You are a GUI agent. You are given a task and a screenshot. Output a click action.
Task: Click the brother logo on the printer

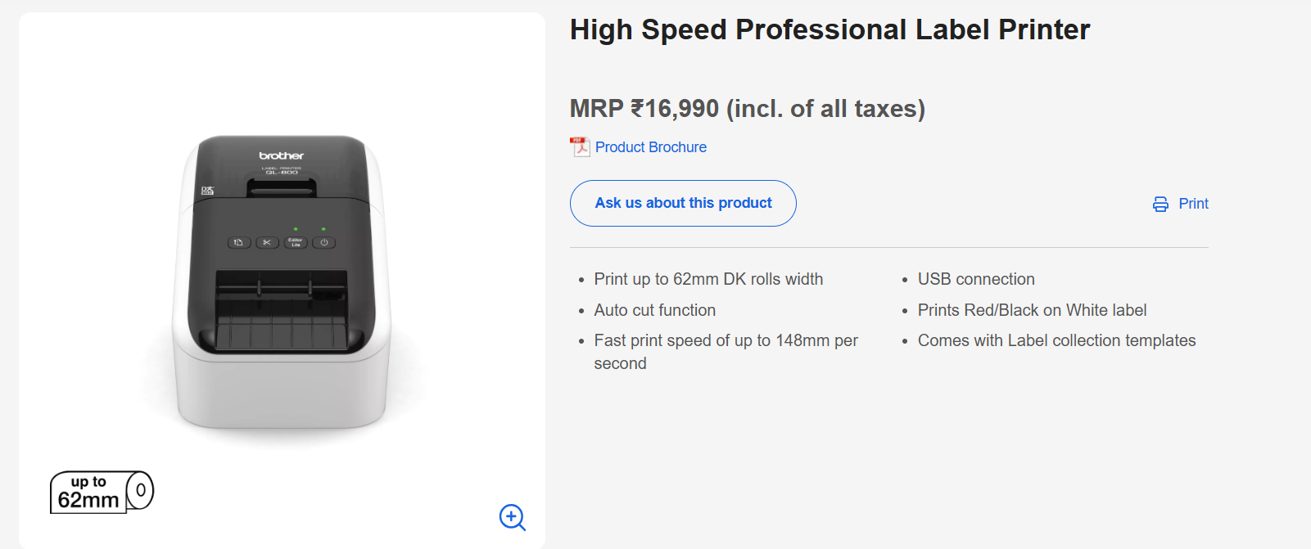(x=281, y=154)
